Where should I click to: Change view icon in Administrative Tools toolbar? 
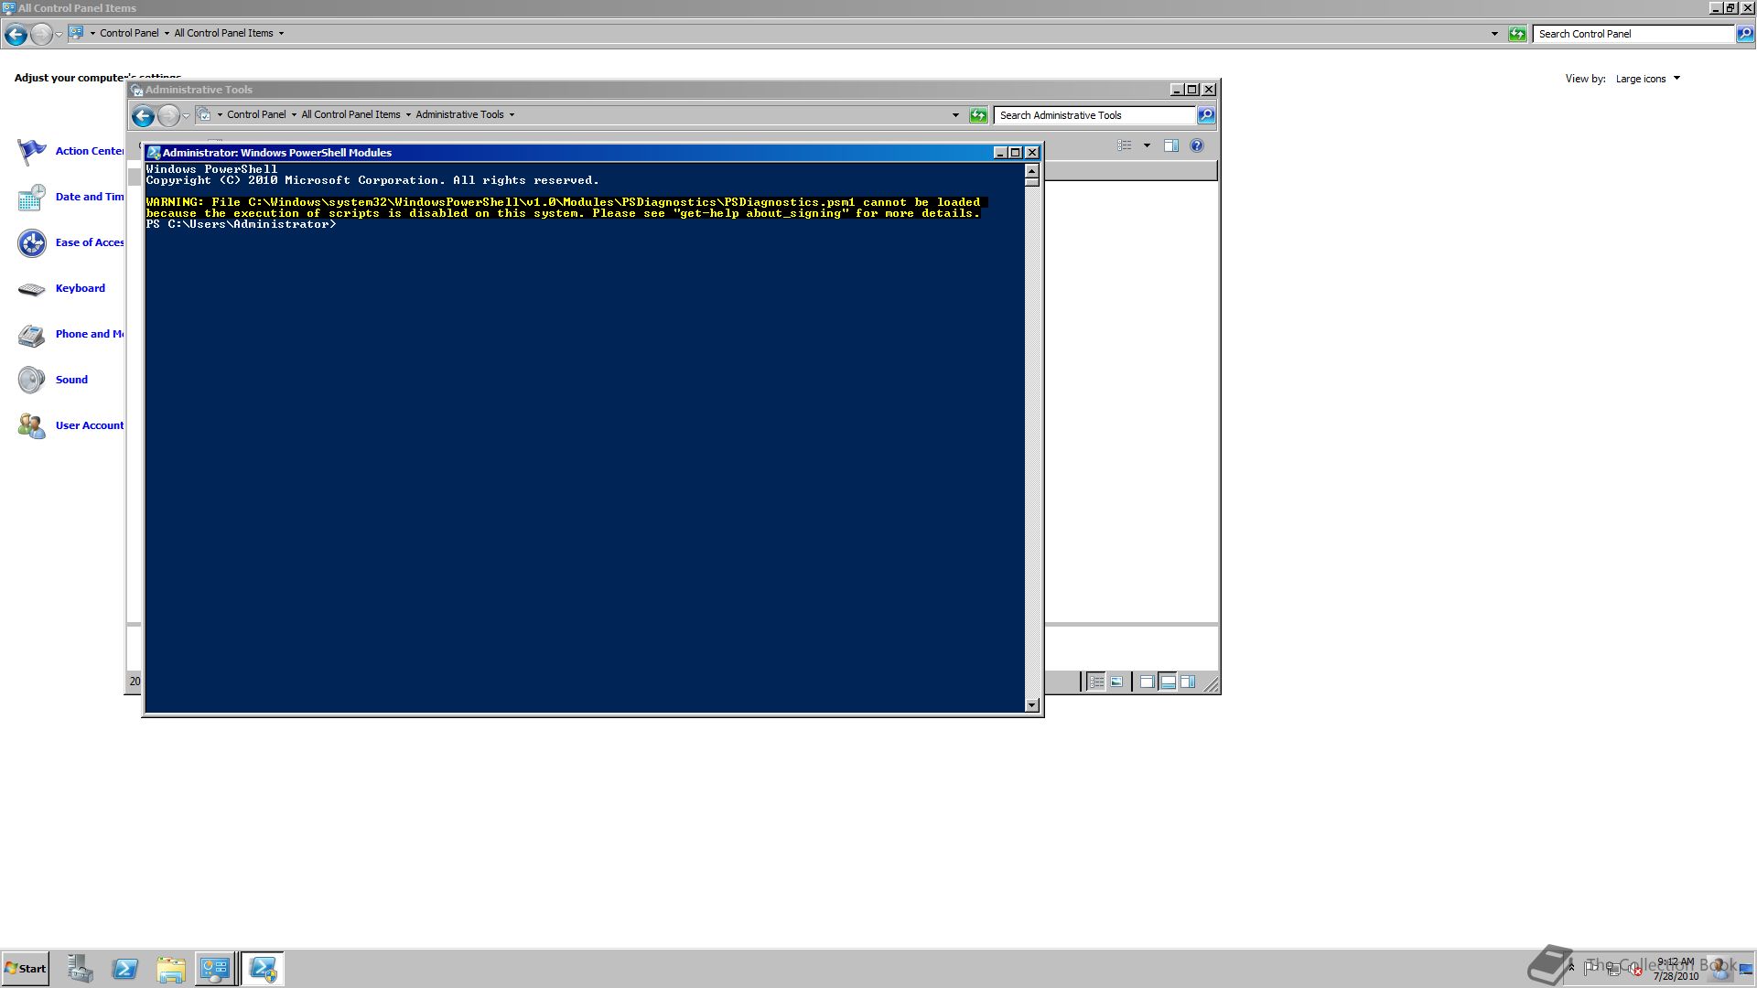click(x=1125, y=145)
